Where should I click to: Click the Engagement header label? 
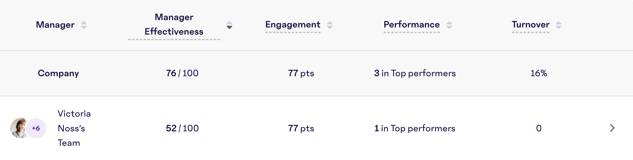[x=293, y=25]
